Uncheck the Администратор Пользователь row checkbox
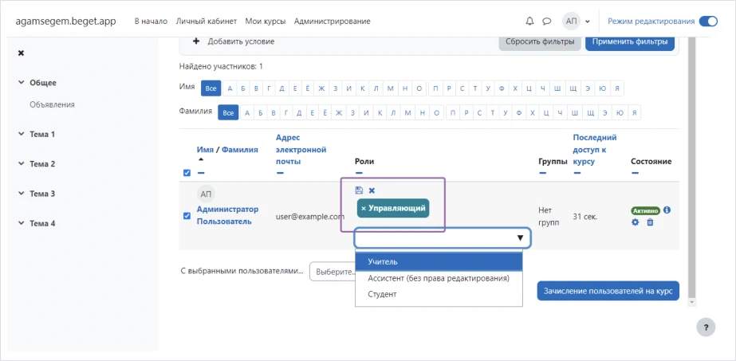 coord(187,215)
